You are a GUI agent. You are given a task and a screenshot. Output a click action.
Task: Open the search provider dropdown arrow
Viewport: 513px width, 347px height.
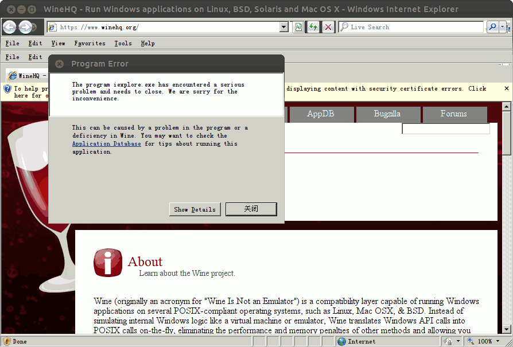pyautogui.click(x=503, y=27)
